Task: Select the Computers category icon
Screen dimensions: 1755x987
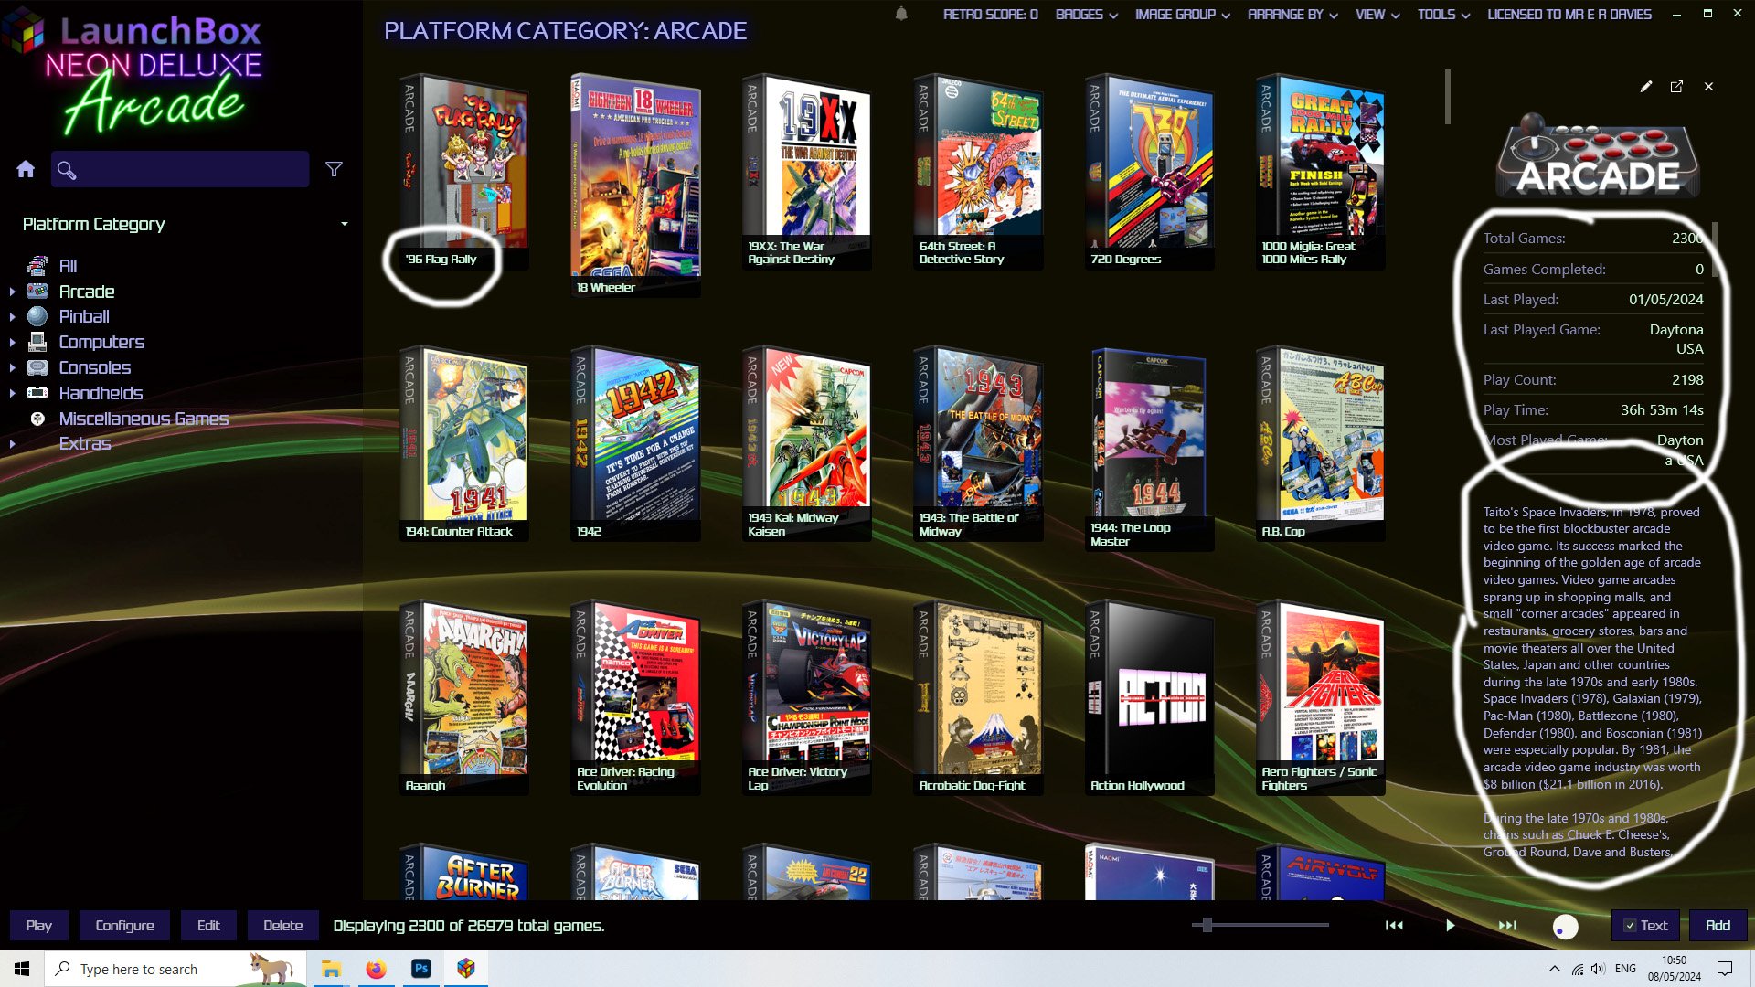Action: [x=37, y=342]
